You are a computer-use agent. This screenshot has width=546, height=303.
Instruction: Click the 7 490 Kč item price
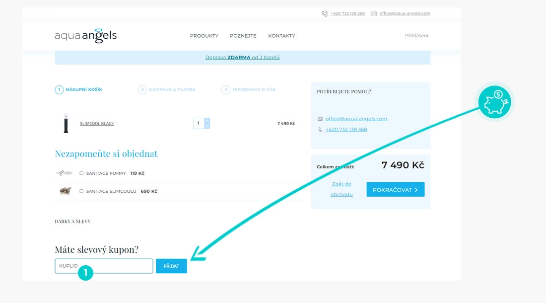tap(286, 124)
